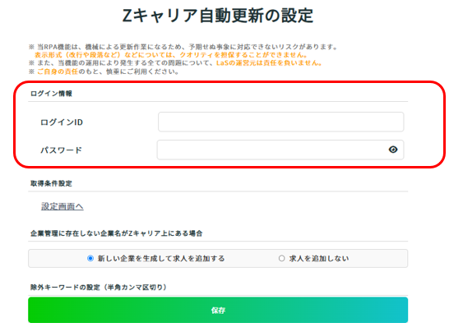463x332 pixels.
Task: Open the 設定画面へ link
Action: (x=63, y=206)
